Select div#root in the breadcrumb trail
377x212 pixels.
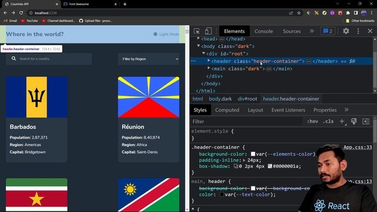(247, 99)
